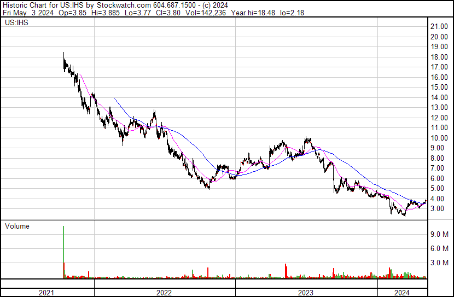This screenshot has height=297, width=454.
Task: Click the 9.0 M volume axis label
Action: (x=439, y=234)
